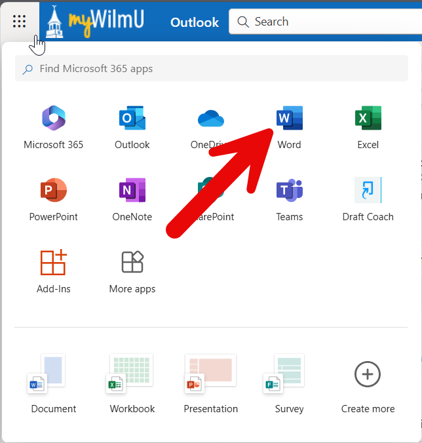The image size is (422, 443).
Task: Click the Outlook title in header
Action: [x=195, y=22]
